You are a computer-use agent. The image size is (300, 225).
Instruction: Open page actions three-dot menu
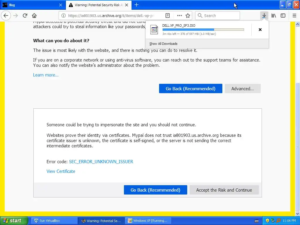point(179,16)
